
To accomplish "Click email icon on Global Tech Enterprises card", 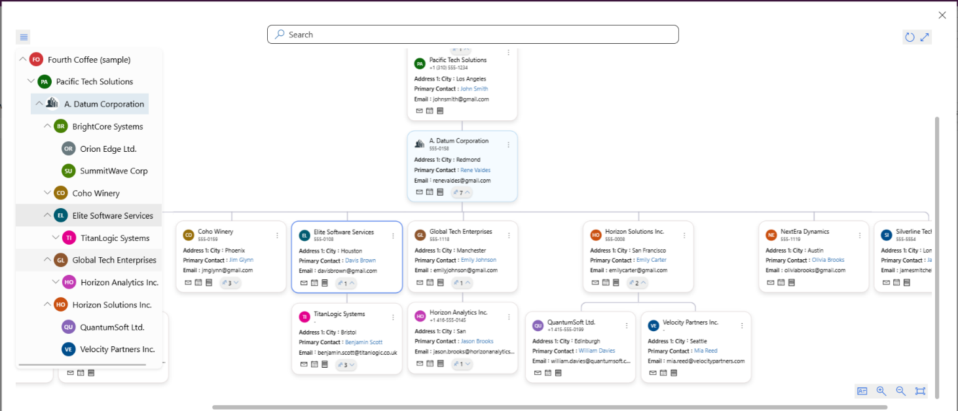I will [x=420, y=283].
